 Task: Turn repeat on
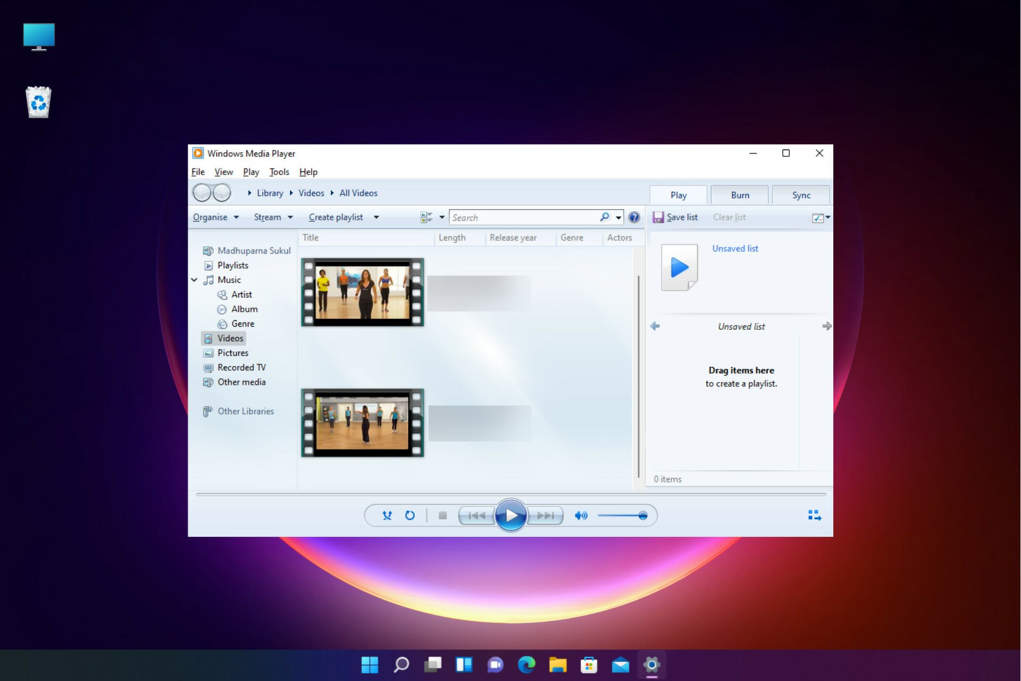409,515
